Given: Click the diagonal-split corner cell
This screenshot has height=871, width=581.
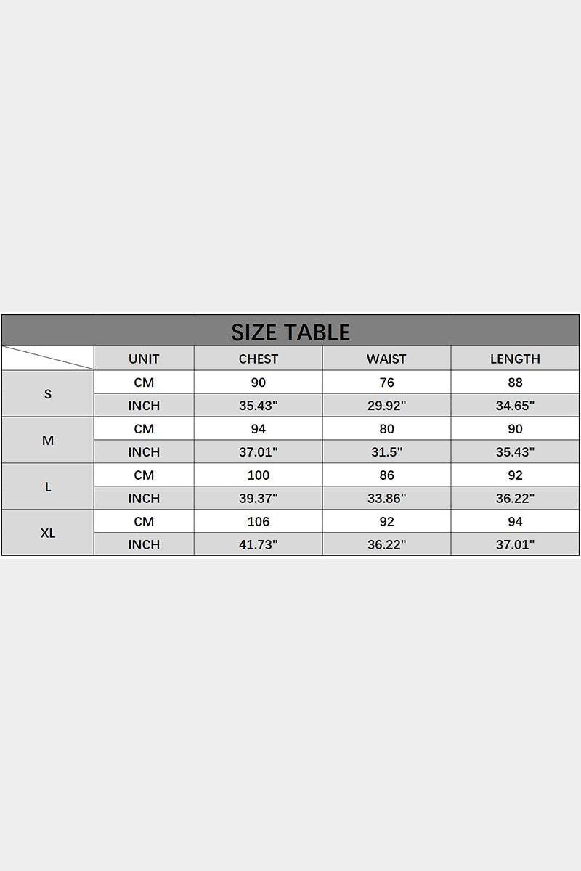Looking at the screenshot, I should click(48, 359).
